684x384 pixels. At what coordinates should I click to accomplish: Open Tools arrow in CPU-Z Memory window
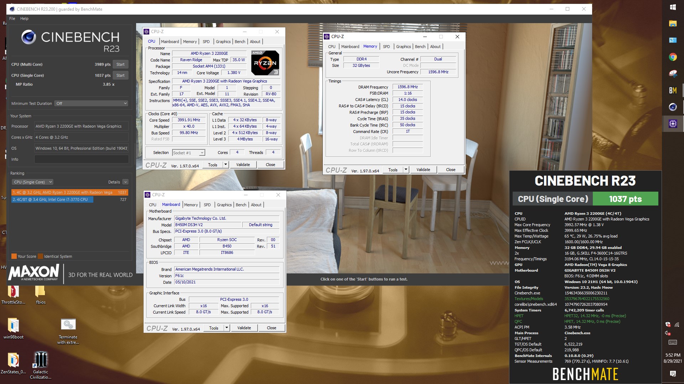406,170
